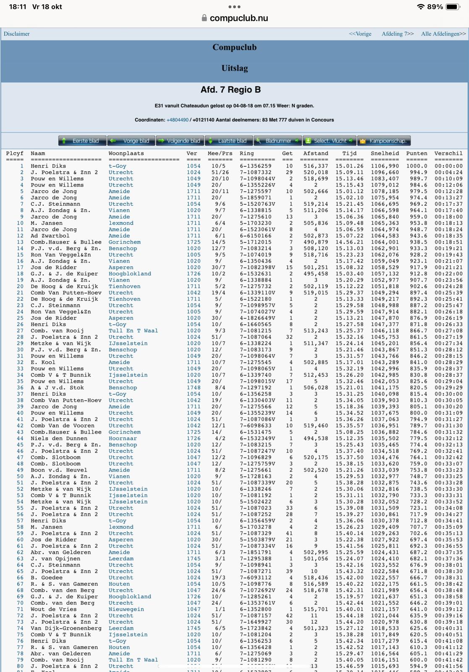
Task: Click Hoogblokland link in row 18
Action: (130, 273)
